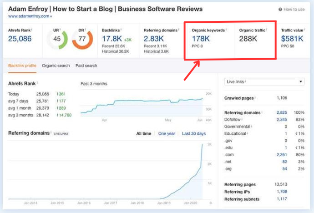This screenshot has height=213, width=314.
Task: Click the info icon beside Educational
Action: click(x=248, y=133)
